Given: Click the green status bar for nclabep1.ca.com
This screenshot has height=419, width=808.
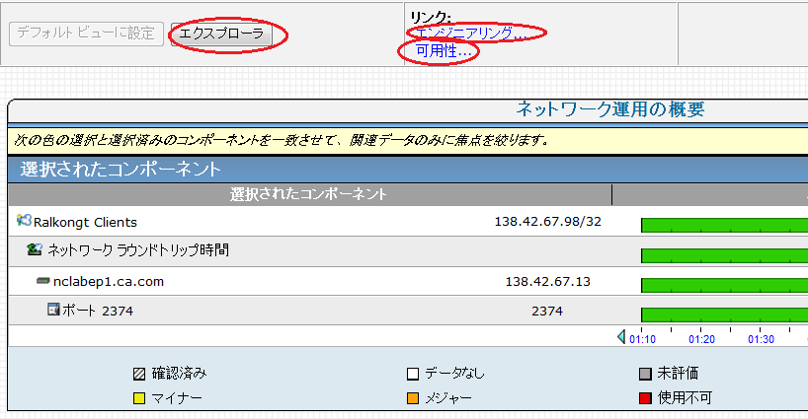Looking at the screenshot, I should coord(724,285).
